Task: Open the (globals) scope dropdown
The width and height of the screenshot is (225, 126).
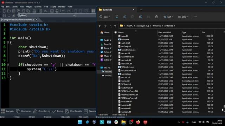Action: (x=74, y=15)
